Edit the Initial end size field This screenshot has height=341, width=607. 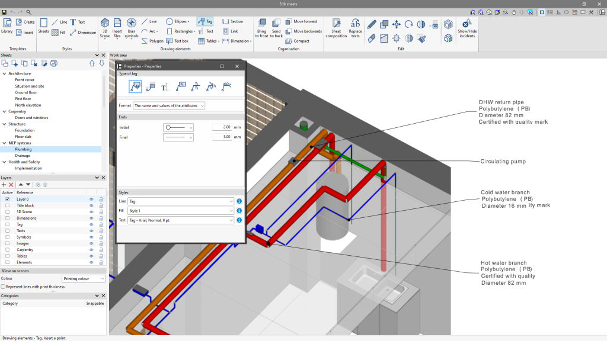222,127
